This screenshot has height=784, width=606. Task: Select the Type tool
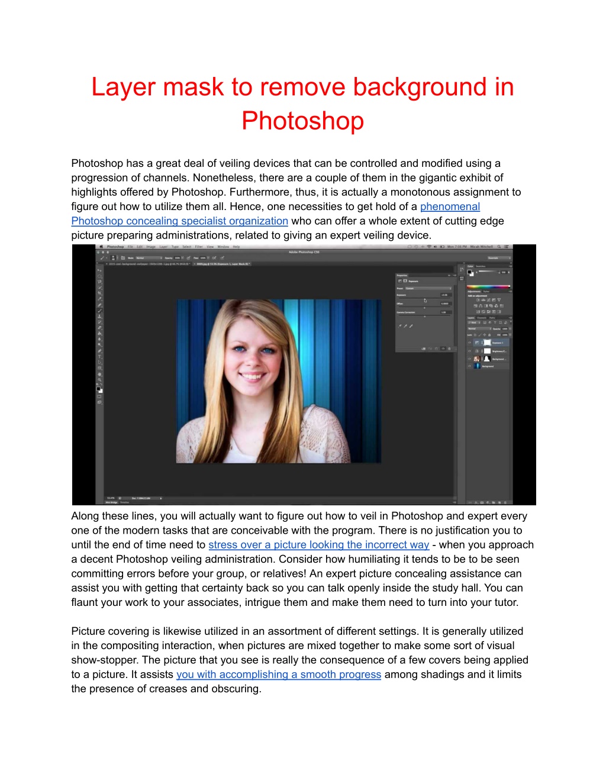pyautogui.click(x=99, y=356)
